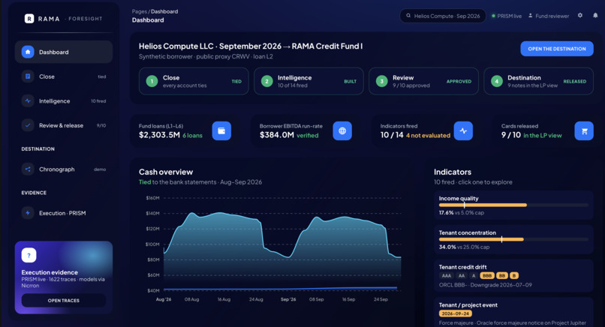Open Chronograph under Destination

click(64, 169)
